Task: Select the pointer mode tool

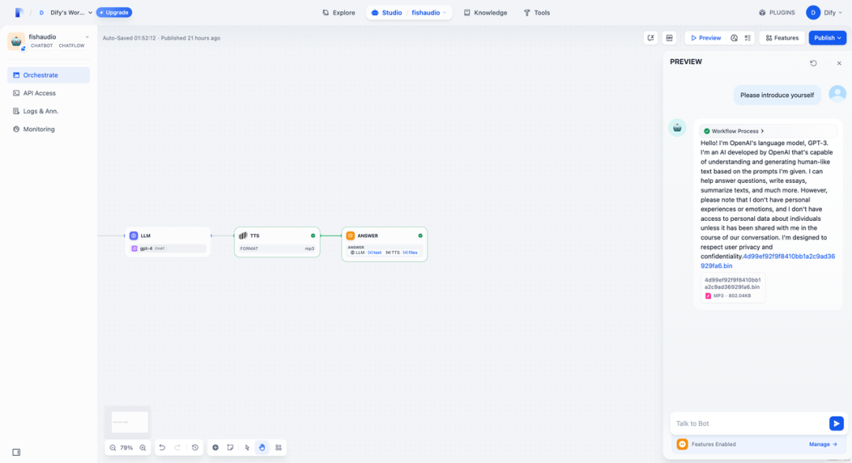Action: tap(247, 447)
